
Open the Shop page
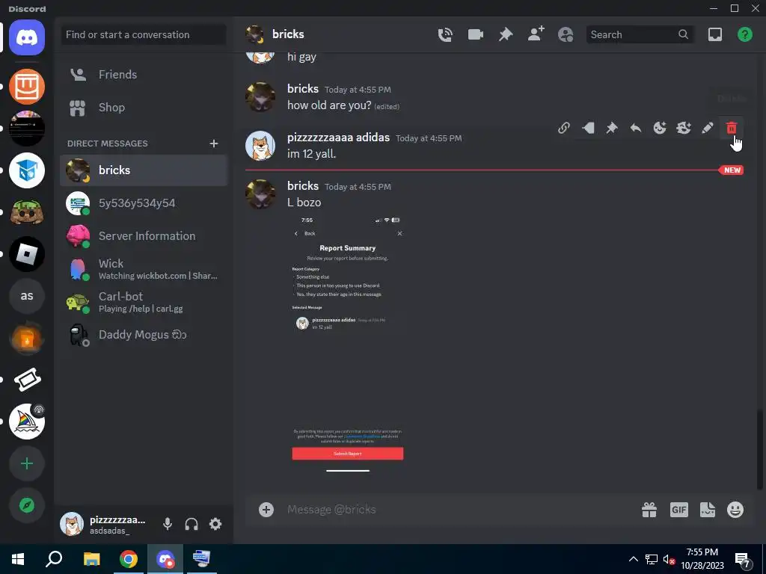coord(144,108)
